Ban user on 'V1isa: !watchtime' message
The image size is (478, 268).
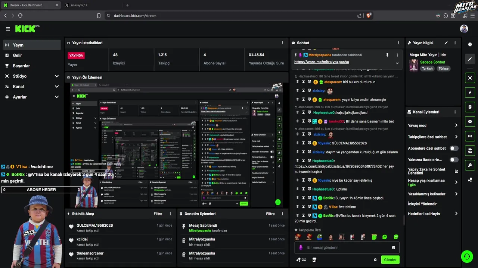pyautogui.click(x=309, y=207)
